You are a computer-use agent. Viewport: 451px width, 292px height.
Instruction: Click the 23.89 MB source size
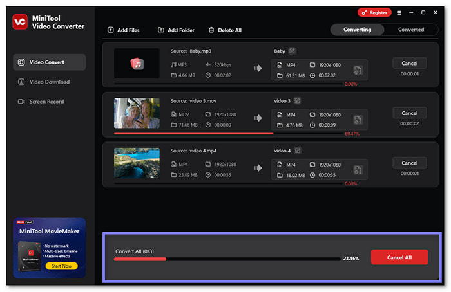[x=188, y=174]
